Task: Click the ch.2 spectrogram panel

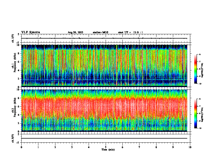Action: (x=104, y=111)
